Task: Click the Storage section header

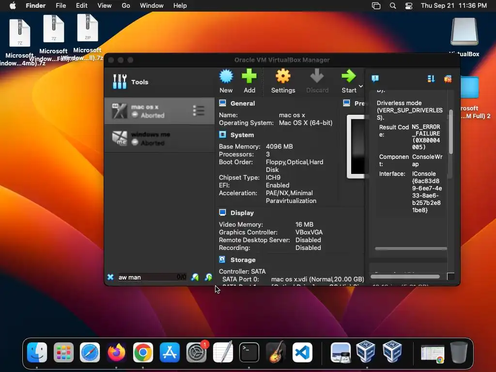Action: 243,260
